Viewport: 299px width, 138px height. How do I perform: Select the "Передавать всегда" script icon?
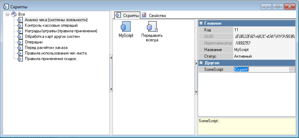point(152,27)
